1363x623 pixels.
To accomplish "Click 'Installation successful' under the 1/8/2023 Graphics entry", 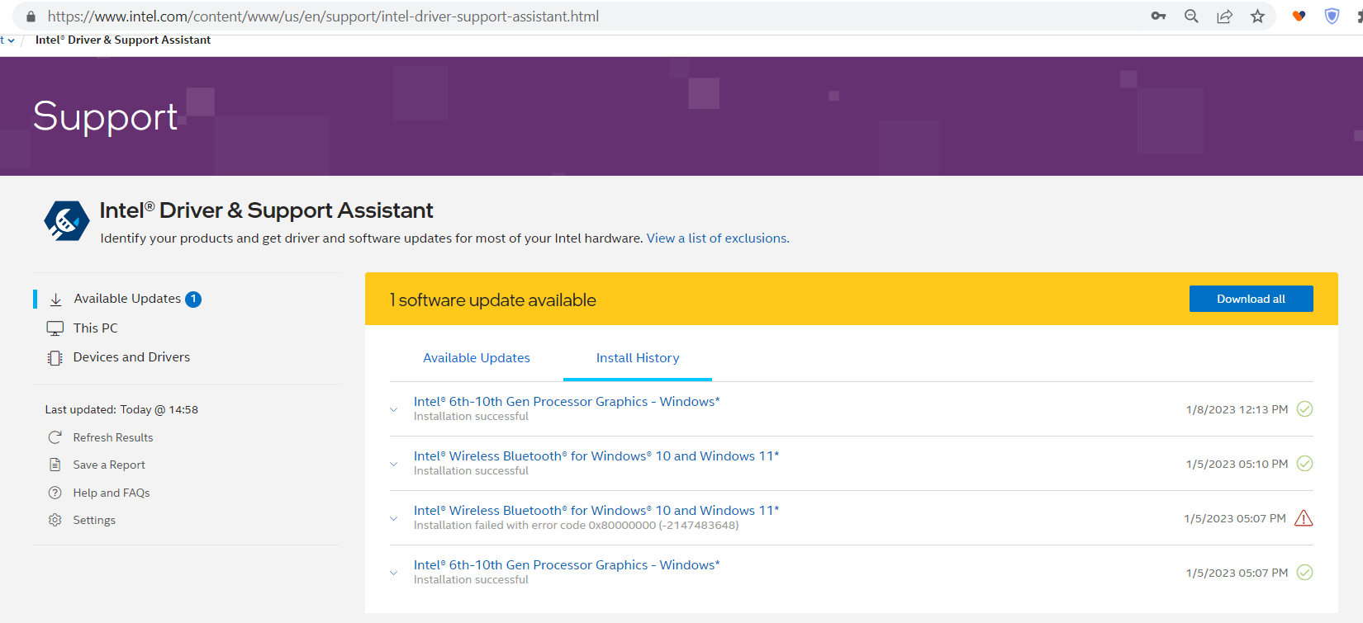I will (471, 417).
